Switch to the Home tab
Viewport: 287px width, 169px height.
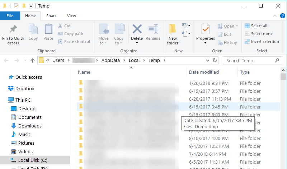(x=30, y=16)
